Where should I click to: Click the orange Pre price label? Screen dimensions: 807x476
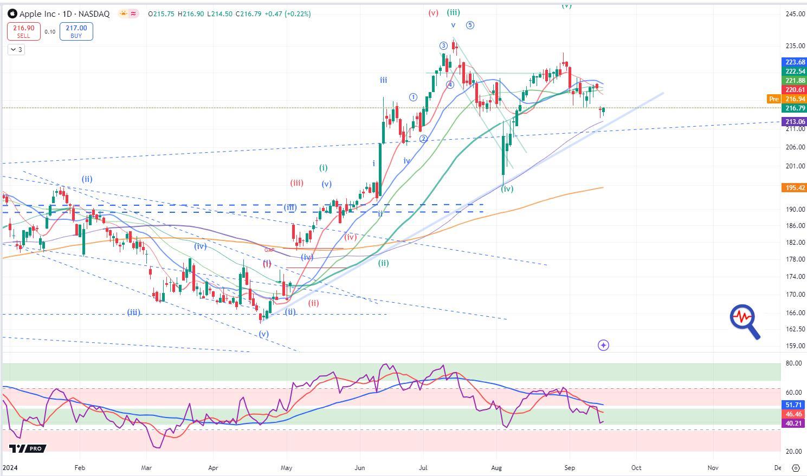point(773,99)
